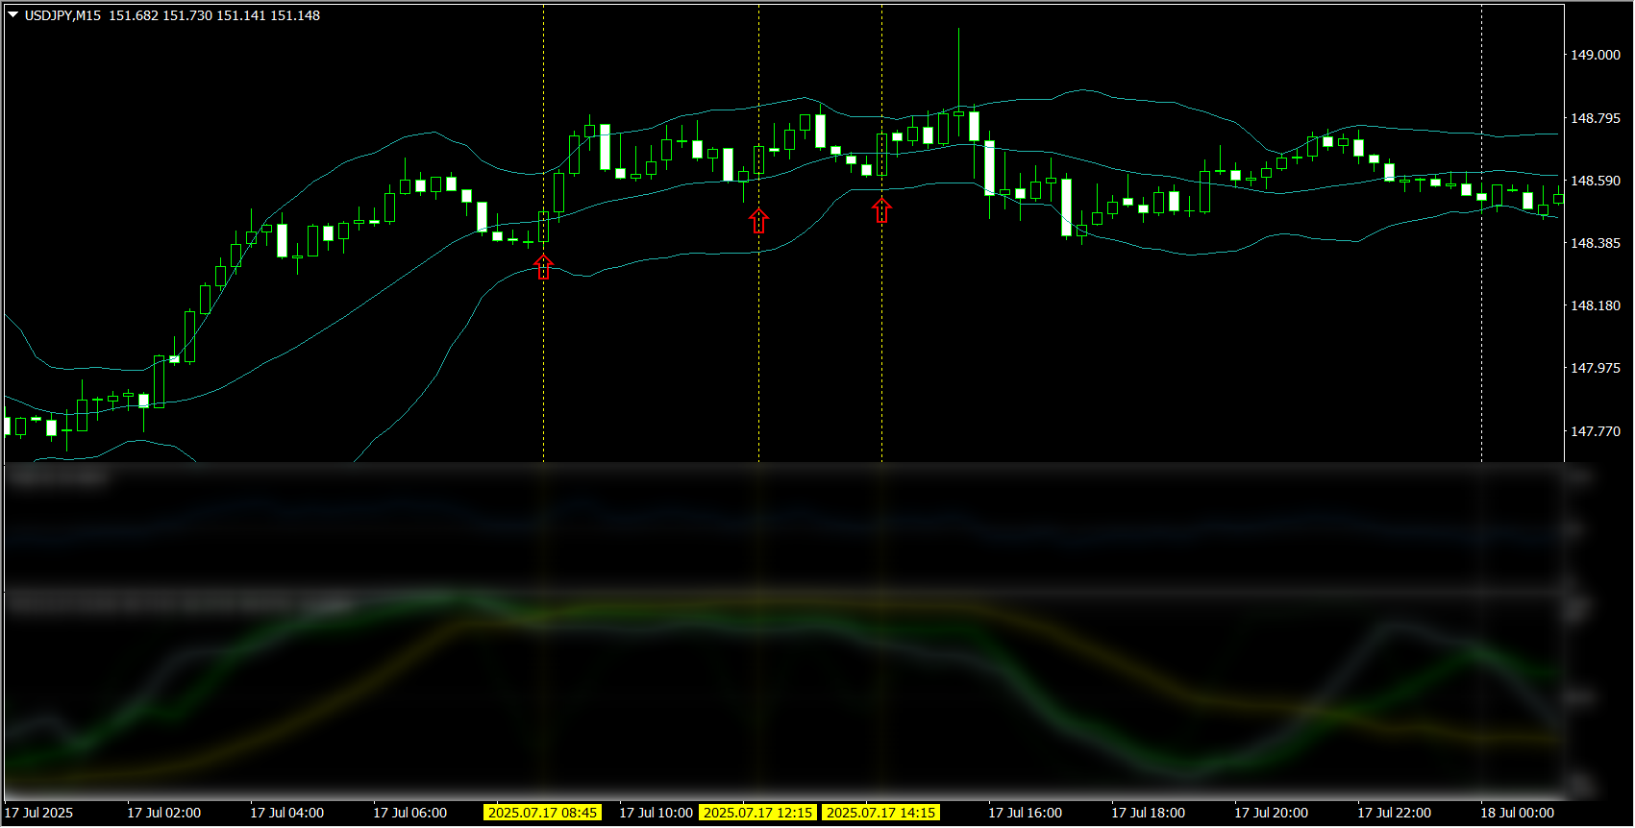Image resolution: width=1635 pixels, height=828 pixels.
Task: Click the 148.180 price scale label
Action: pyautogui.click(x=1595, y=305)
